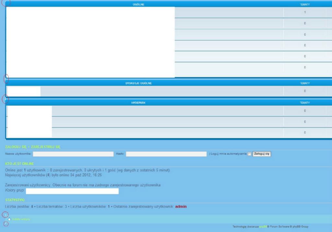Open the ZAREJESTRUJ SIĘ registration link
This screenshot has height=232, width=332.
tap(46, 147)
